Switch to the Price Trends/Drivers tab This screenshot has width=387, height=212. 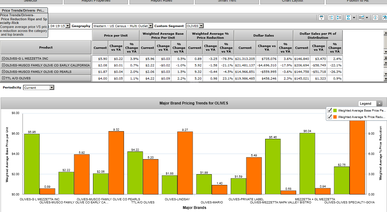pyautogui.click(x=23, y=10)
